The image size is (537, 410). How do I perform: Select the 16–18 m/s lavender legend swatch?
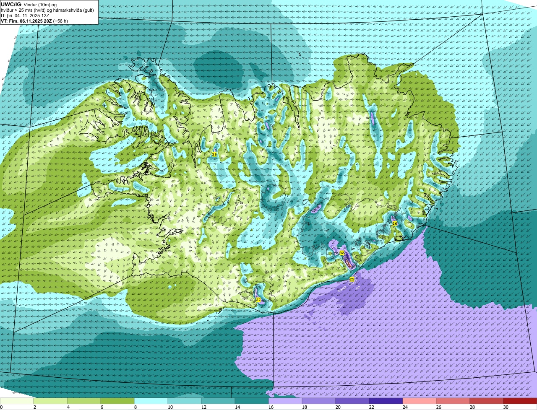click(x=285, y=401)
